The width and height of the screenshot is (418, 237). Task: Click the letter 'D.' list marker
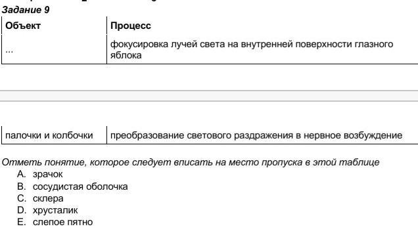[21, 210]
